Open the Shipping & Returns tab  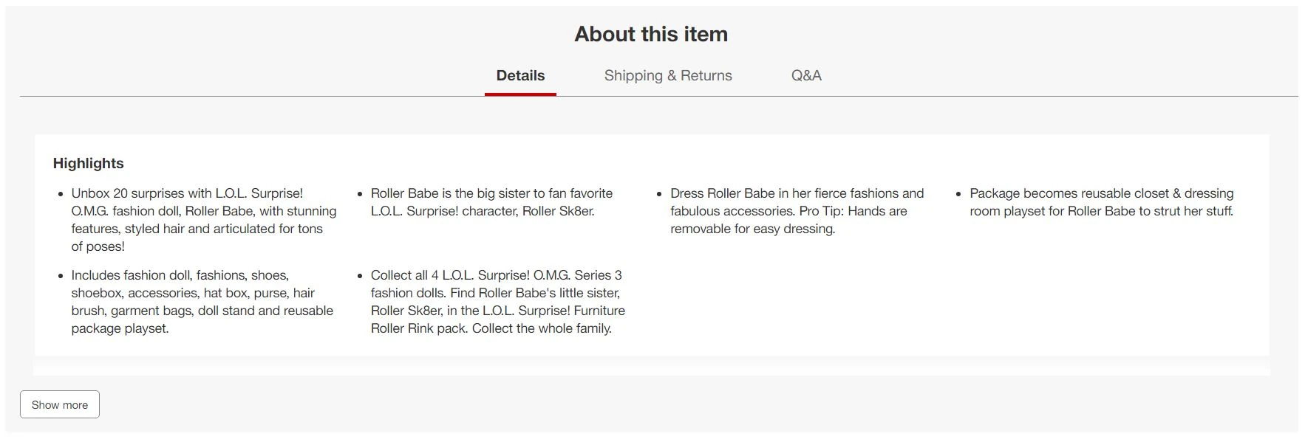(668, 75)
